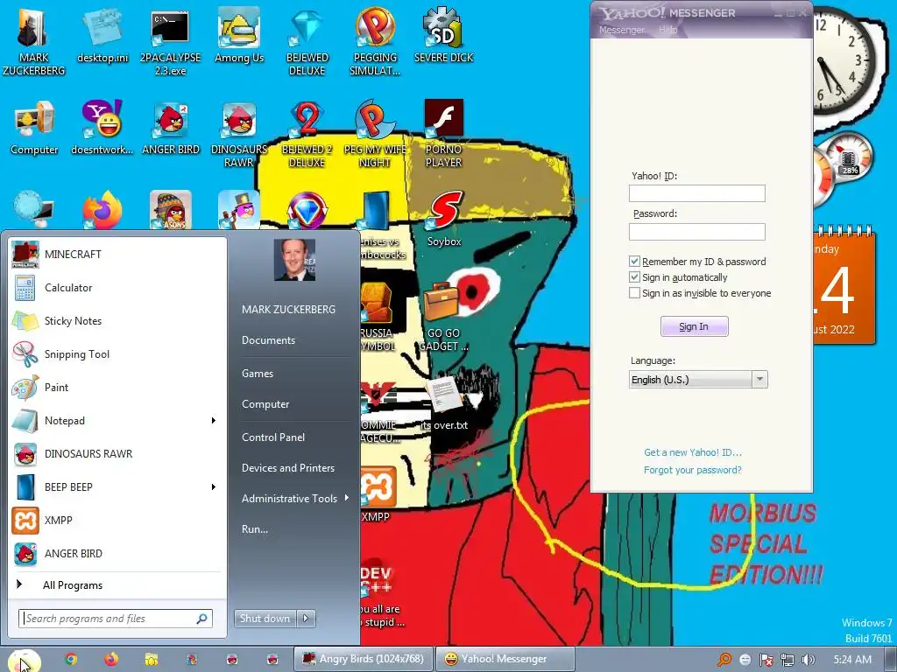Select the 2PACALYPSE 2.3.exe desktop icon

tap(170, 41)
